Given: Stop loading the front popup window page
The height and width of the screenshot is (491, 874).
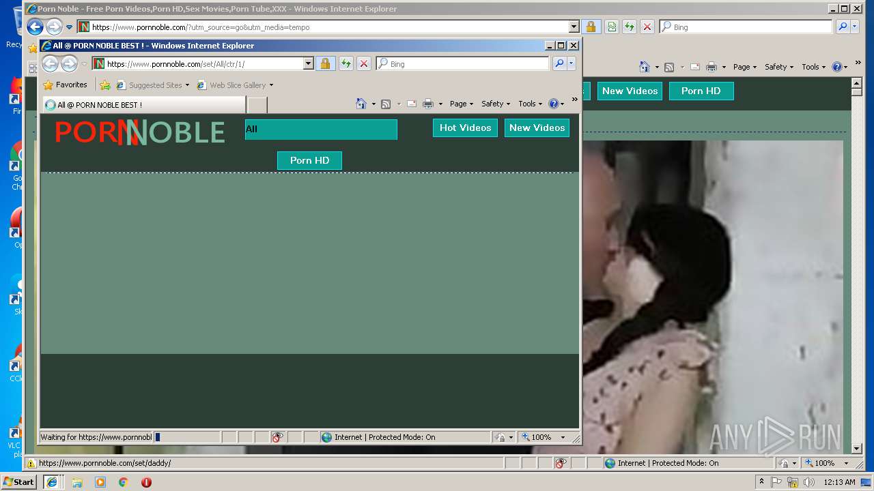Looking at the screenshot, I should click(364, 63).
